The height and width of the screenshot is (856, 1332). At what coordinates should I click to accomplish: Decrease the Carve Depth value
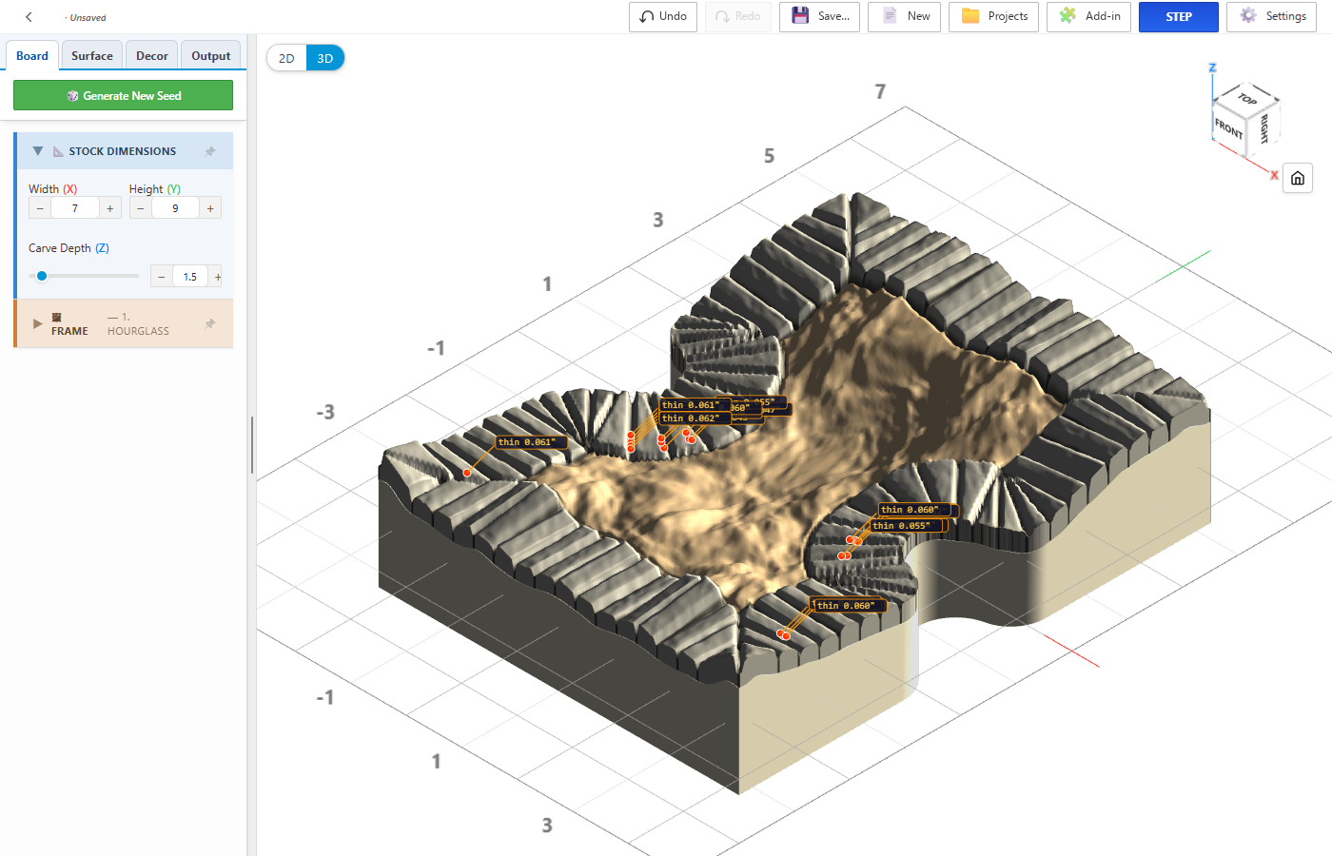[162, 277]
